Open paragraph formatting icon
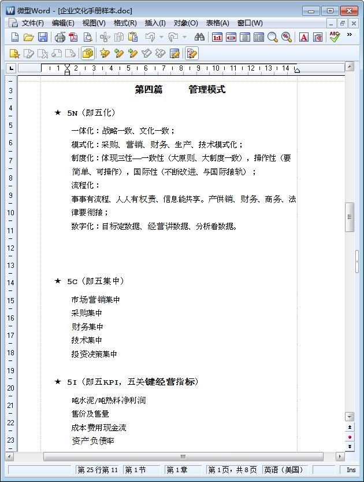Image resolution: width=364 pixels, height=482 pixels. (x=318, y=38)
